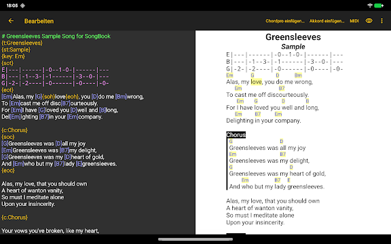Click comment line '# Greensleeves Sample Song for SongBook'
The width and height of the screenshot is (391, 244).
coord(56,37)
